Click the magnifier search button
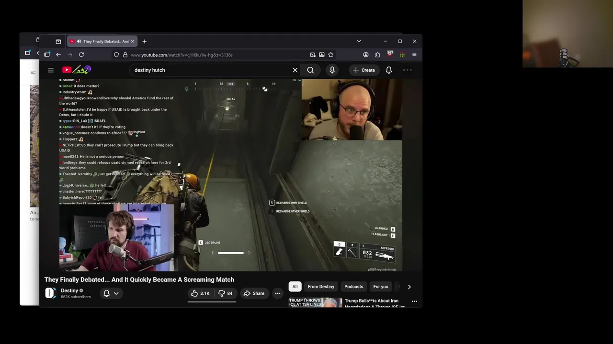Viewport: 613px width, 344px height. pyautogui.click(x=310, y=70)
